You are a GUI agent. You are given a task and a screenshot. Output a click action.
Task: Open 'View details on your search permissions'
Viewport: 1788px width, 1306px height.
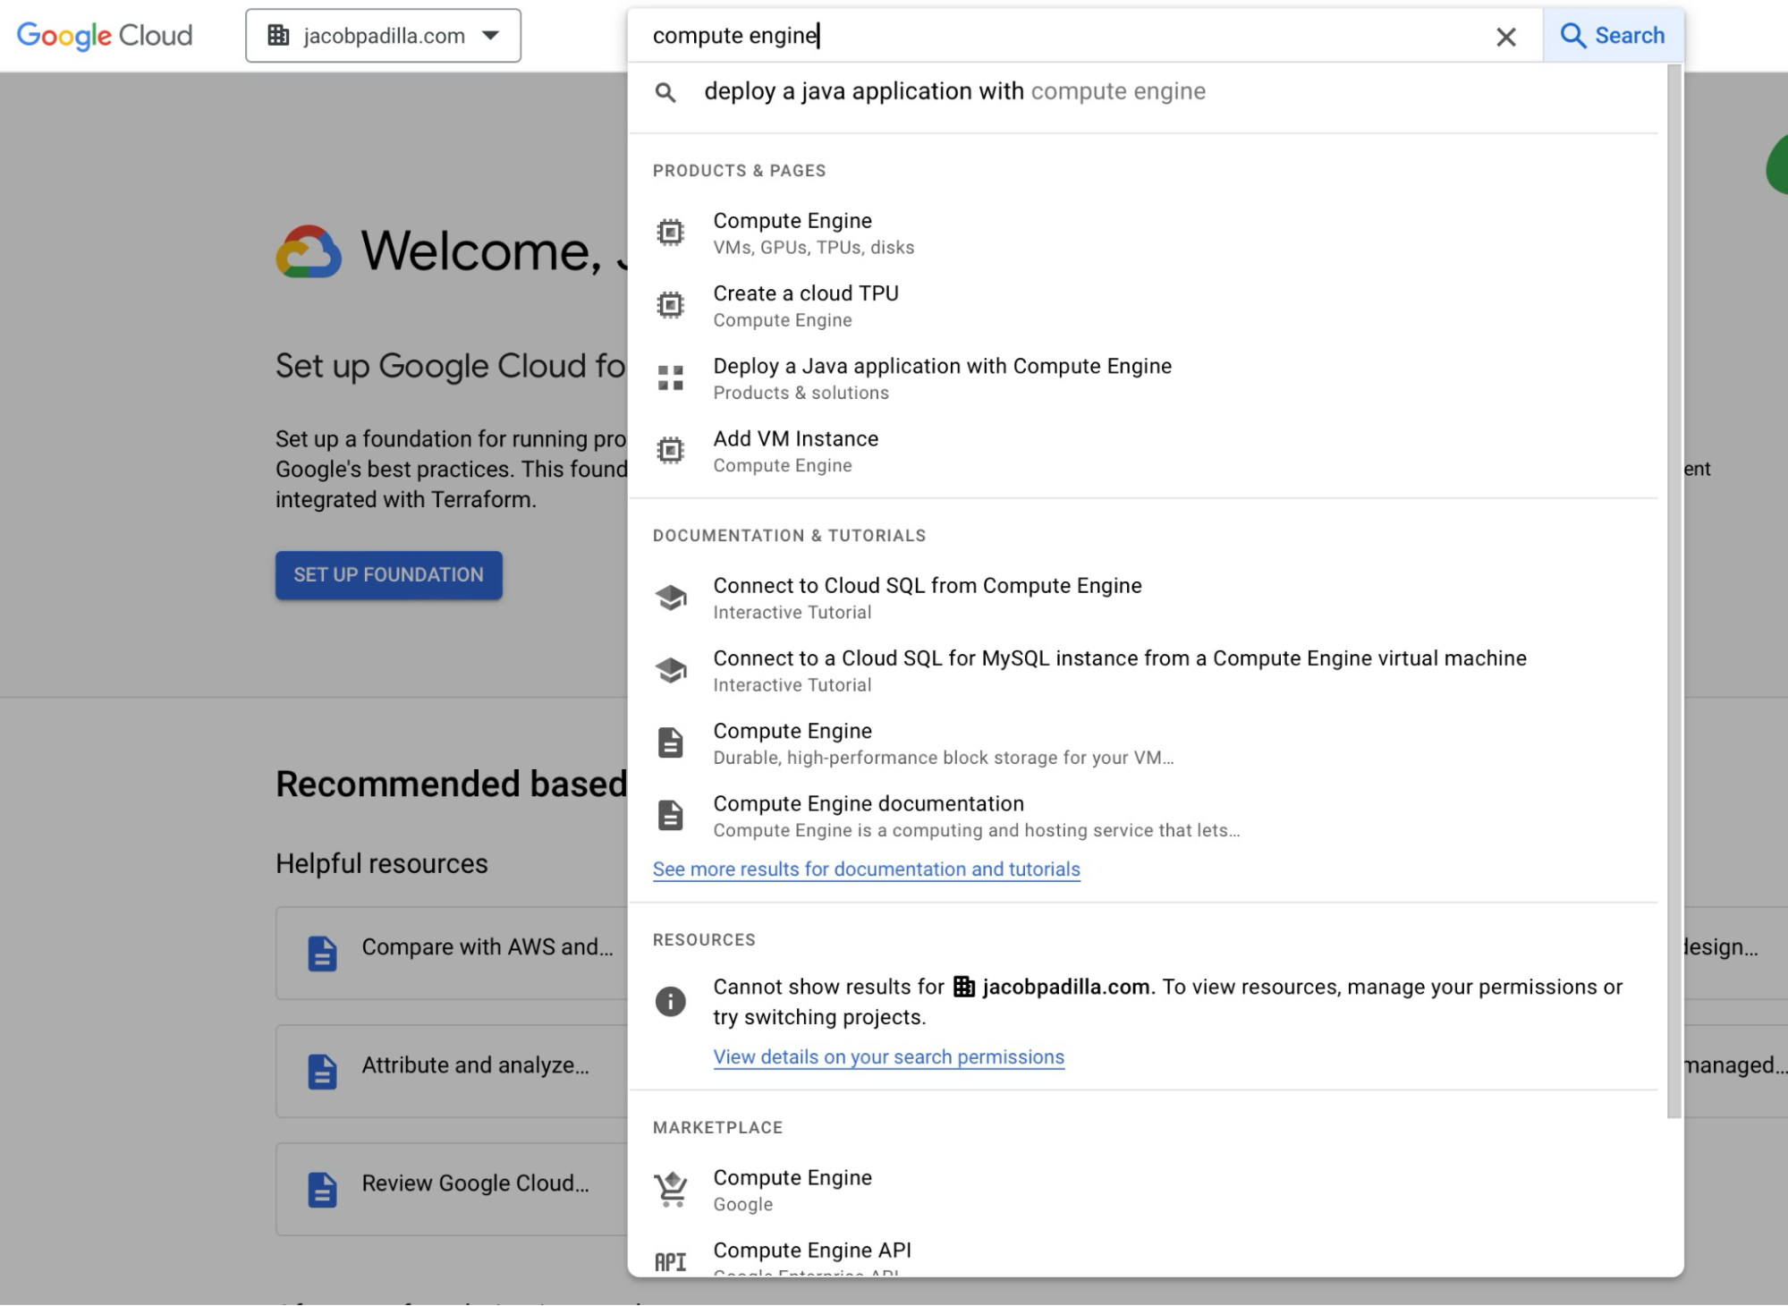[x=888, y=1056]
